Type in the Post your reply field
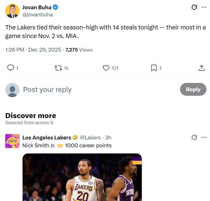The image size is (210, 201). pyautogui.click(x=95, y=90)
